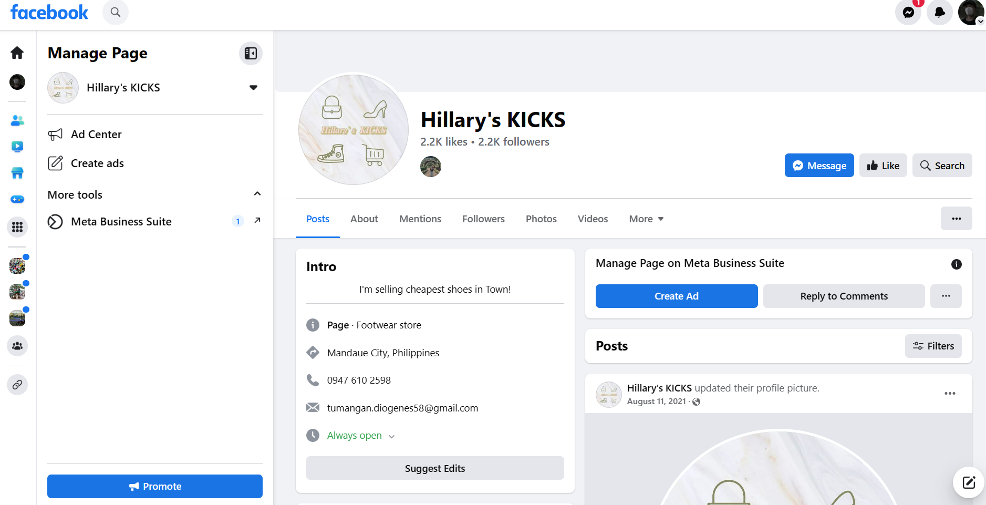This screenshot has width=986, height=505.
Task: Open the apps grid menu icon
Action: tap(17, 227)
